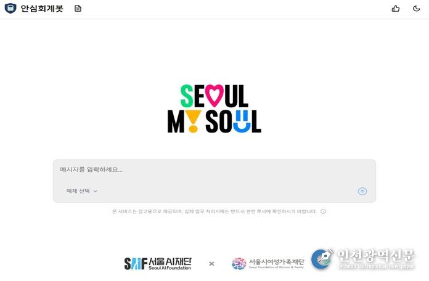429x281 pixels.
Task: Click the Incheon Metropolitan Newspaper pen emblem
Action: [x=322, y=259]
